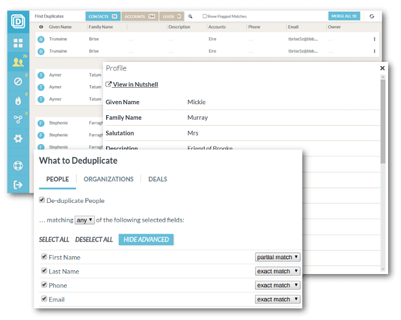The image size is (401, 320).
Task: Click the Description column header
Action: tap(179, 27)
